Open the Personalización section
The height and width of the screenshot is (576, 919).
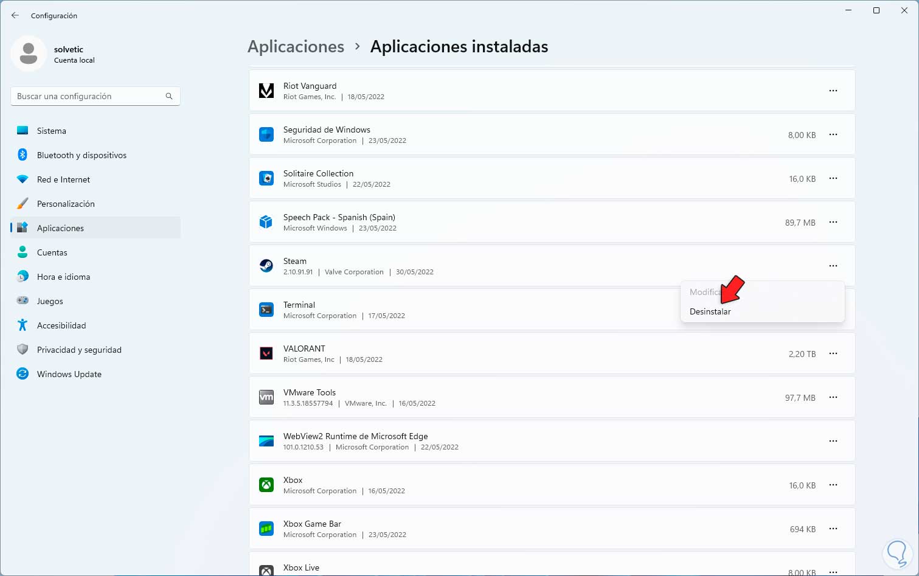[x=95, y=204]
